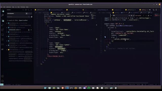162x91 pixels.
Task: Open the Edit menu
Action: 4,7
